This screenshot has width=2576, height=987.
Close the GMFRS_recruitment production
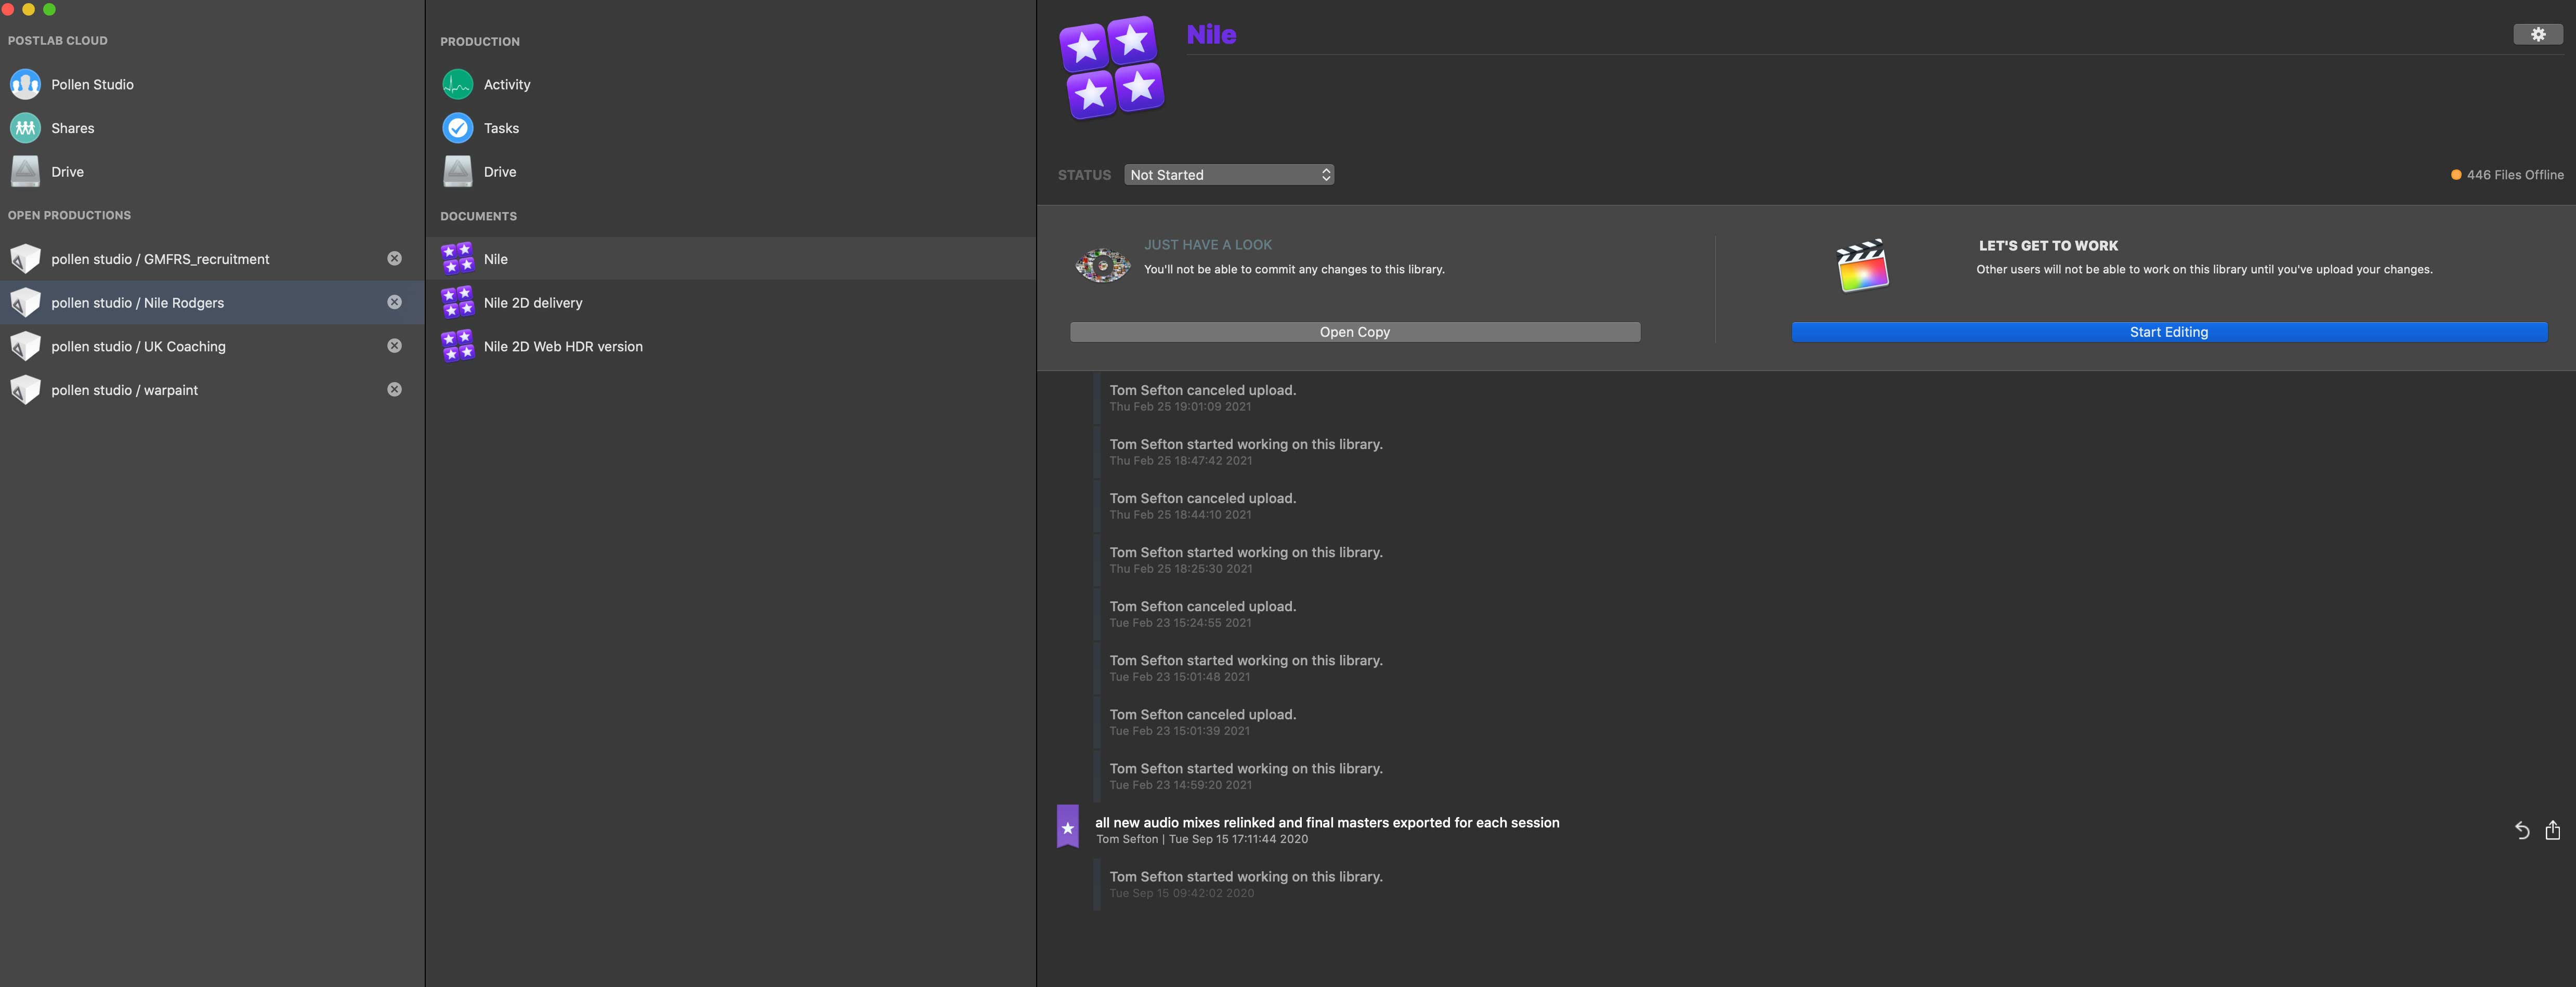pyautogui.click(x=395, y=259)
